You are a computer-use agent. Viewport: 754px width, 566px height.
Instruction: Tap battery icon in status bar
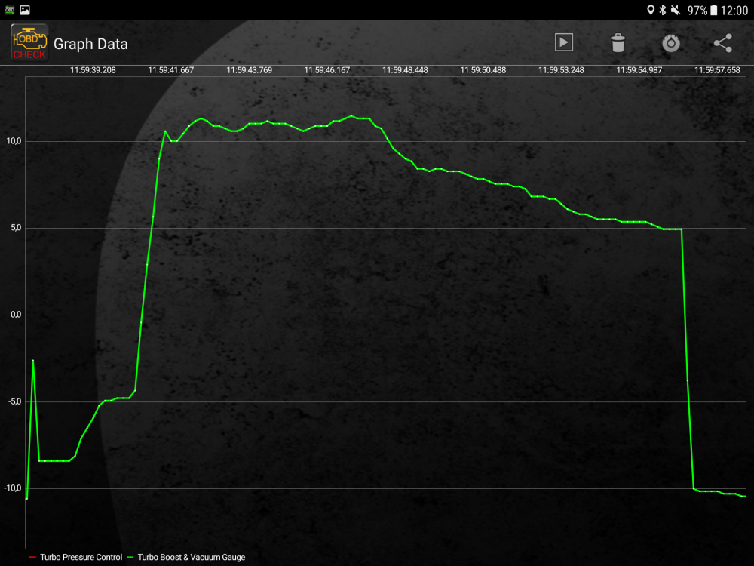pos(713,10)
